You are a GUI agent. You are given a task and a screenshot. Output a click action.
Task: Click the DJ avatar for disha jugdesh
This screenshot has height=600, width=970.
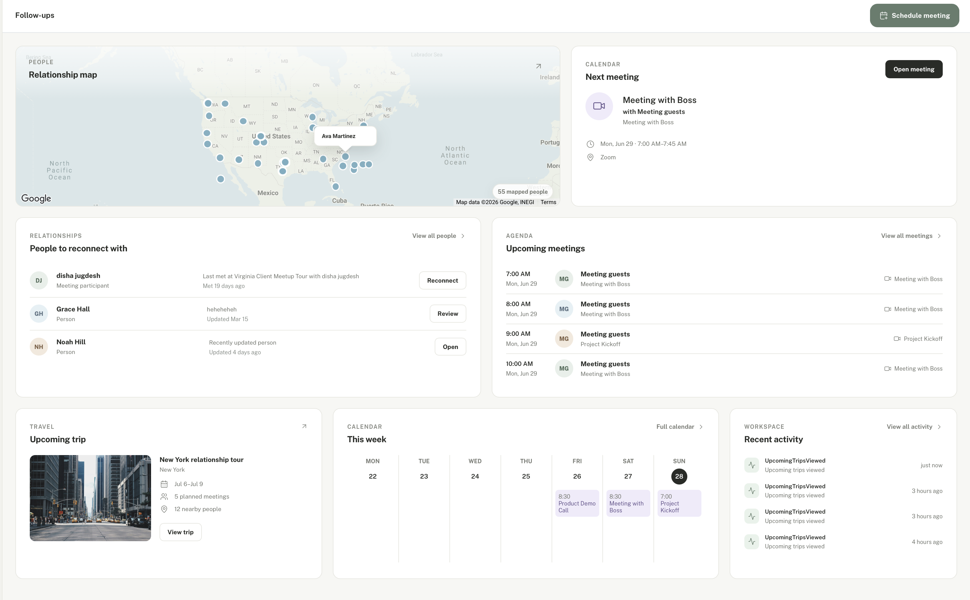coord(39,280)
